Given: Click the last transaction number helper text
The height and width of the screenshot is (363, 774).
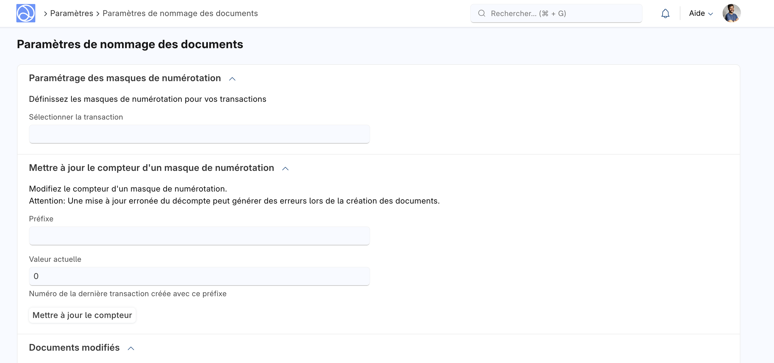Looking at the screenshot, I should (127, 294).
